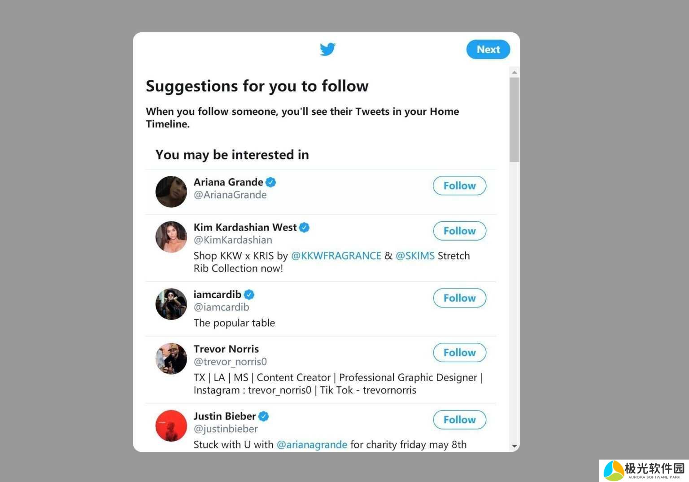Open iamcardib's profile avatar

click(171, 304)
